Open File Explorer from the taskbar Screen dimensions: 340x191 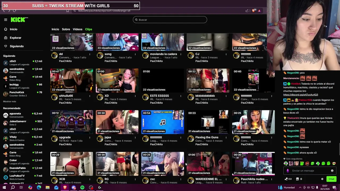click(48, 188)
